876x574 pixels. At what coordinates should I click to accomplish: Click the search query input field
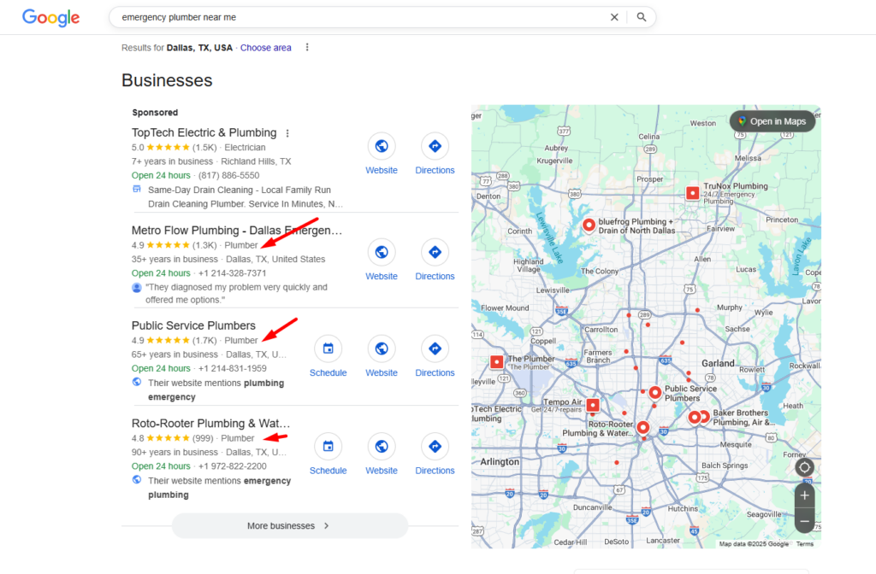click(359, 17)
